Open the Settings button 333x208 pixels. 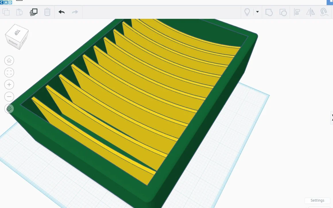click(x=317, y=200)
